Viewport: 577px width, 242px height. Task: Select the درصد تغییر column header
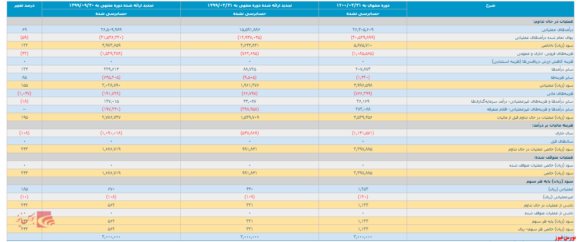24,5
